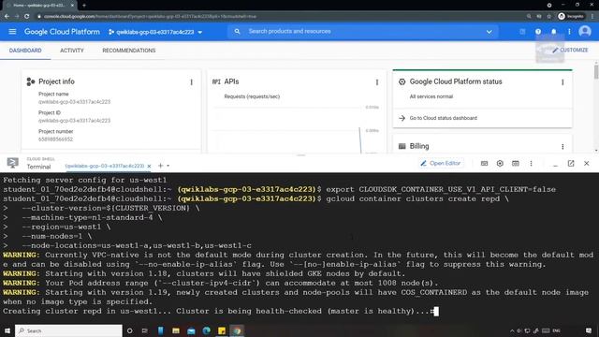Click the browser back arrow
599x337 pixels.
pyautogui.click(x=7, y=17)
